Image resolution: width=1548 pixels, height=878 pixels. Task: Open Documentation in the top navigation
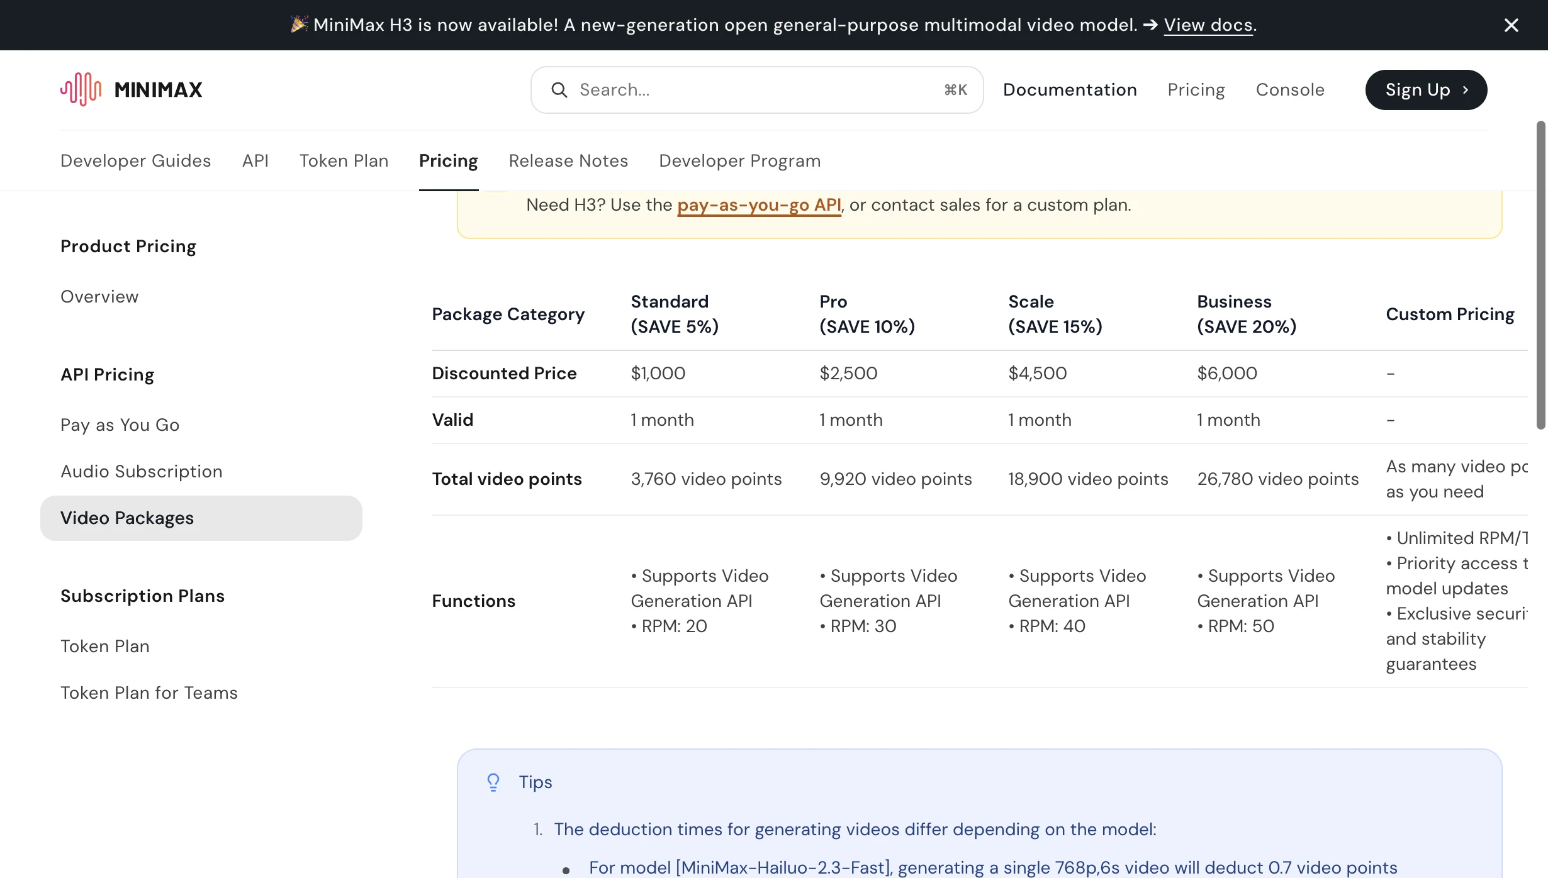(x=1070, y=90)
